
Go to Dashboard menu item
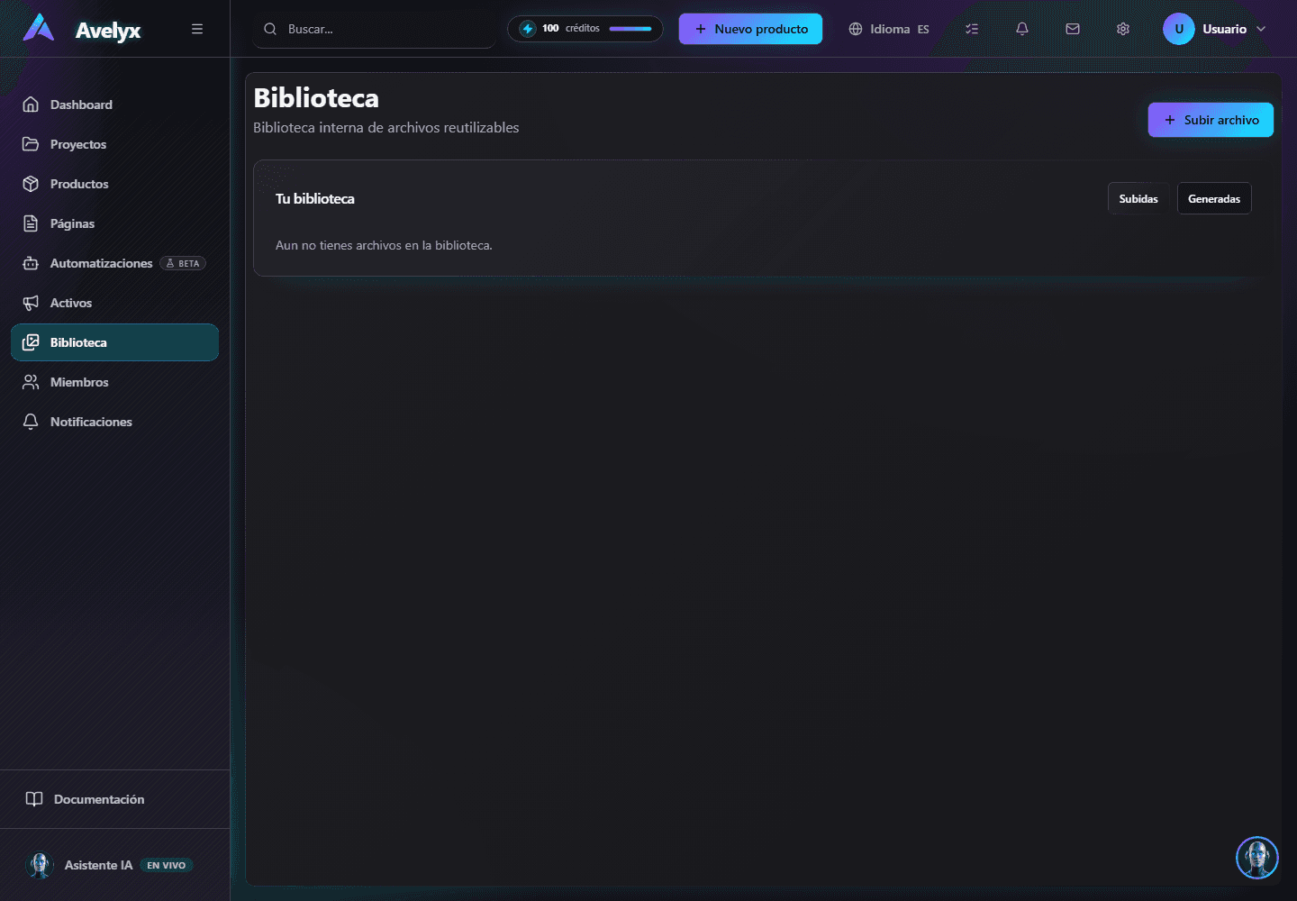pos(114,105)
